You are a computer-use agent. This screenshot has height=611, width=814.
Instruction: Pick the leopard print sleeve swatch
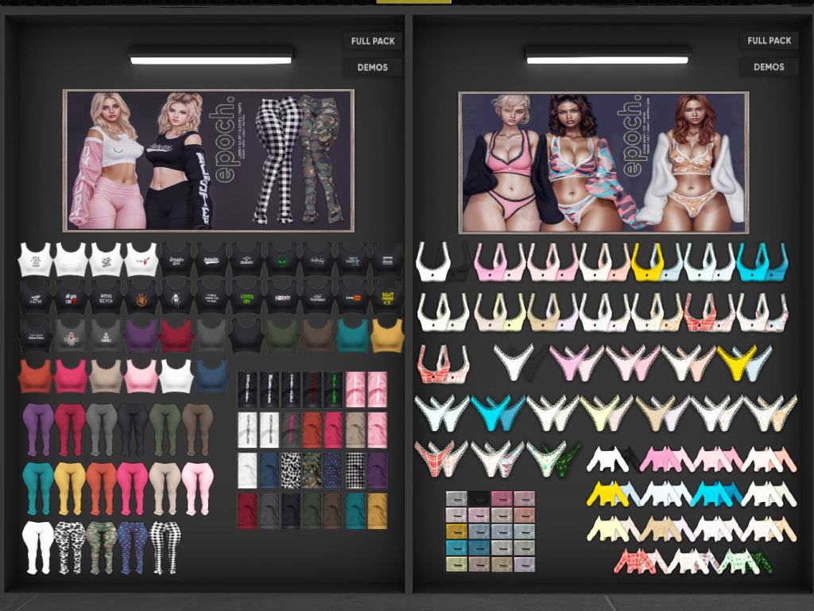pyautogui.click(x=291, y=470)
